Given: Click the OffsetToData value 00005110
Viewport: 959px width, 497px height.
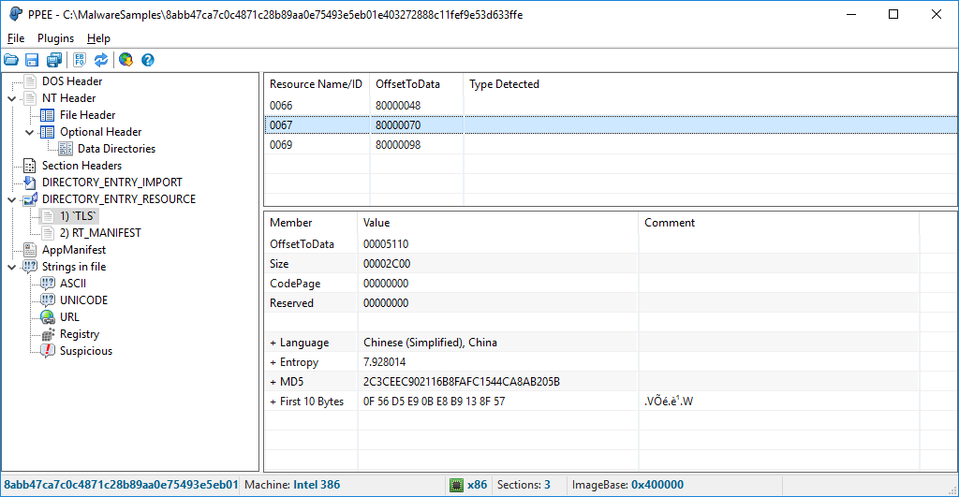Looking at the screenshot, I should [386, 244].
